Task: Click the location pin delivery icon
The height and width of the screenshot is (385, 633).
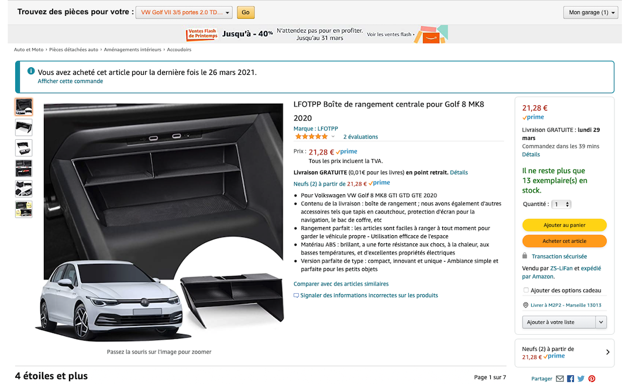Action: click(525, 305)
